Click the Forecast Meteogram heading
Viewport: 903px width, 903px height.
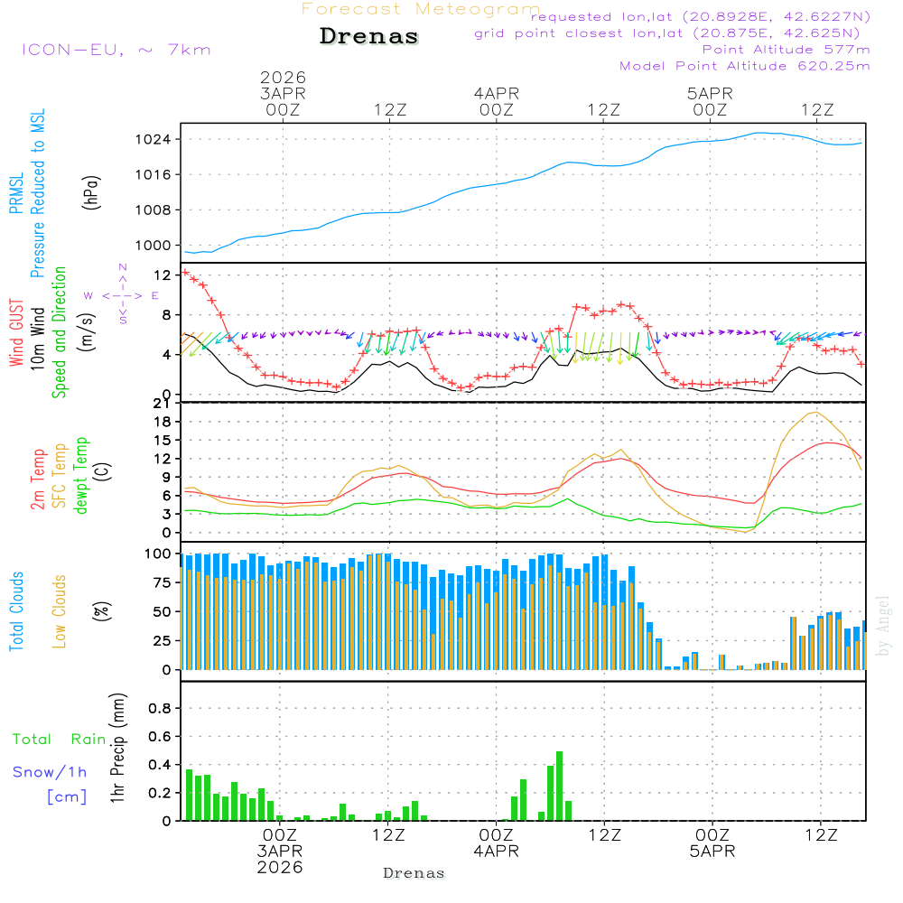click(x=421, y=10)
